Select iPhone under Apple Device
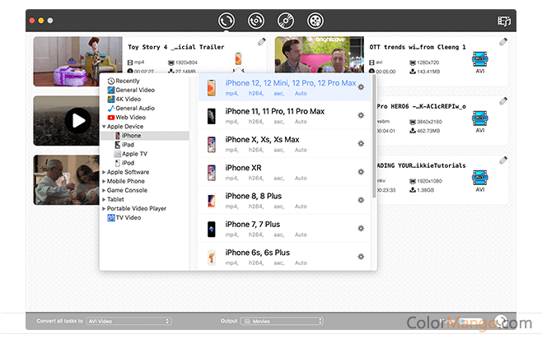Viewport: 542px width, 339px height. click(145, 136)
